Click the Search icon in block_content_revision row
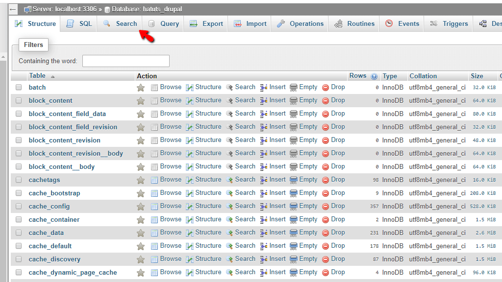 pyautogui.click(x=229, y=141)
